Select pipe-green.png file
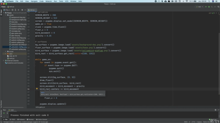 click(x=15, y=33)
